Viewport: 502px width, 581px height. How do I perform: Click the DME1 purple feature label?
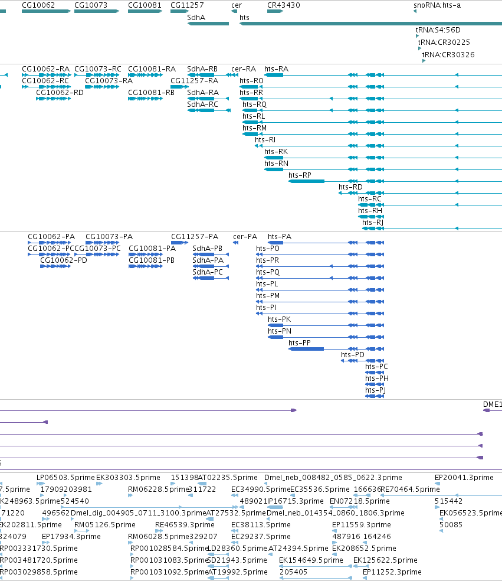coord(493,404)
